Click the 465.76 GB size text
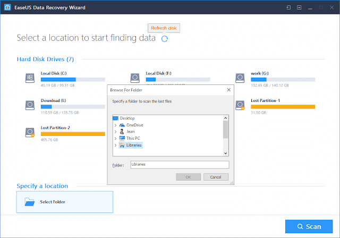 [x=49, y=140]
